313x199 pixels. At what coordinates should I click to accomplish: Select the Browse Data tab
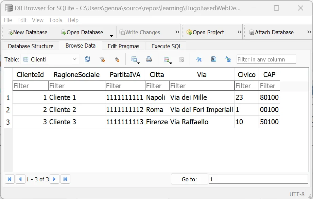[x=81, y=46]
